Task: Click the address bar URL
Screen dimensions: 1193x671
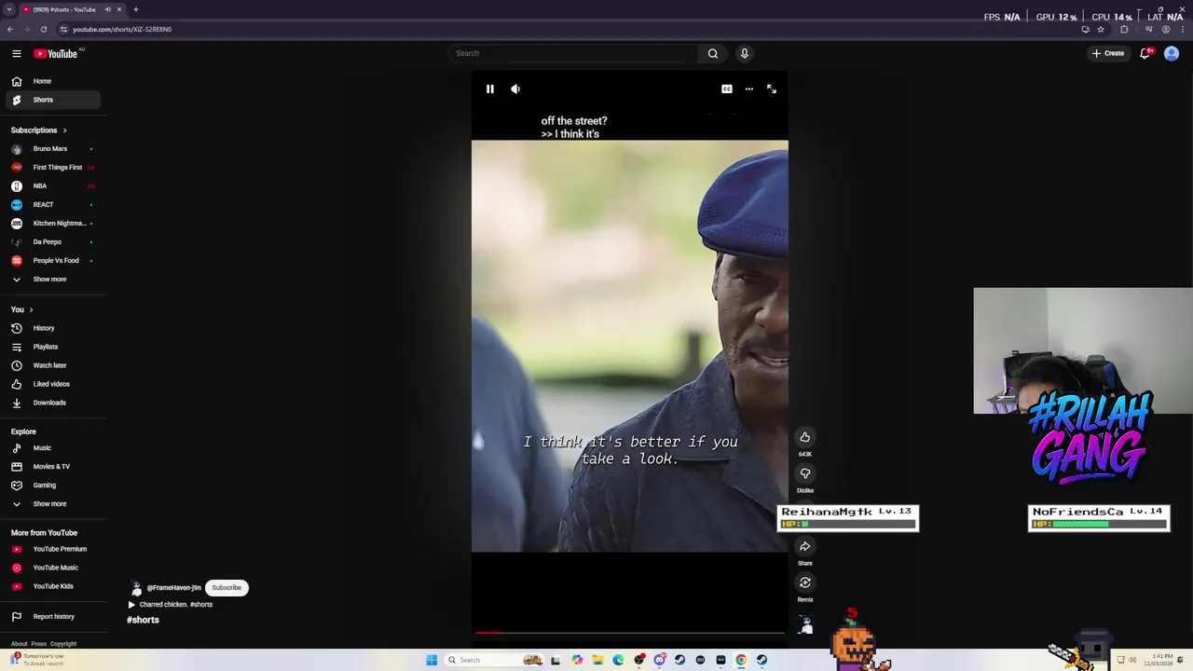Action: click(x=122, y=29)
